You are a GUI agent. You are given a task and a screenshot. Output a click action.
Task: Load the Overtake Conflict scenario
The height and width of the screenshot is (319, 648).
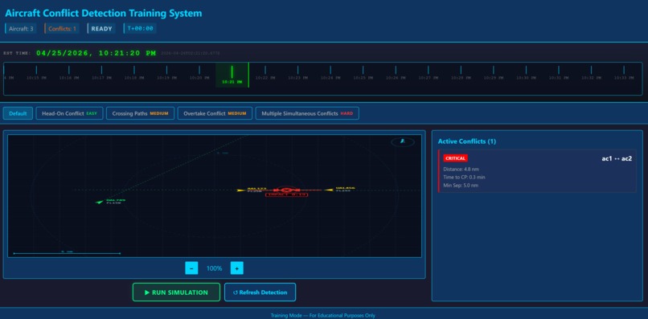point(215,113)
